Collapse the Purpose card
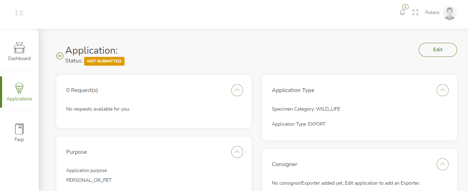 [237, 152]
